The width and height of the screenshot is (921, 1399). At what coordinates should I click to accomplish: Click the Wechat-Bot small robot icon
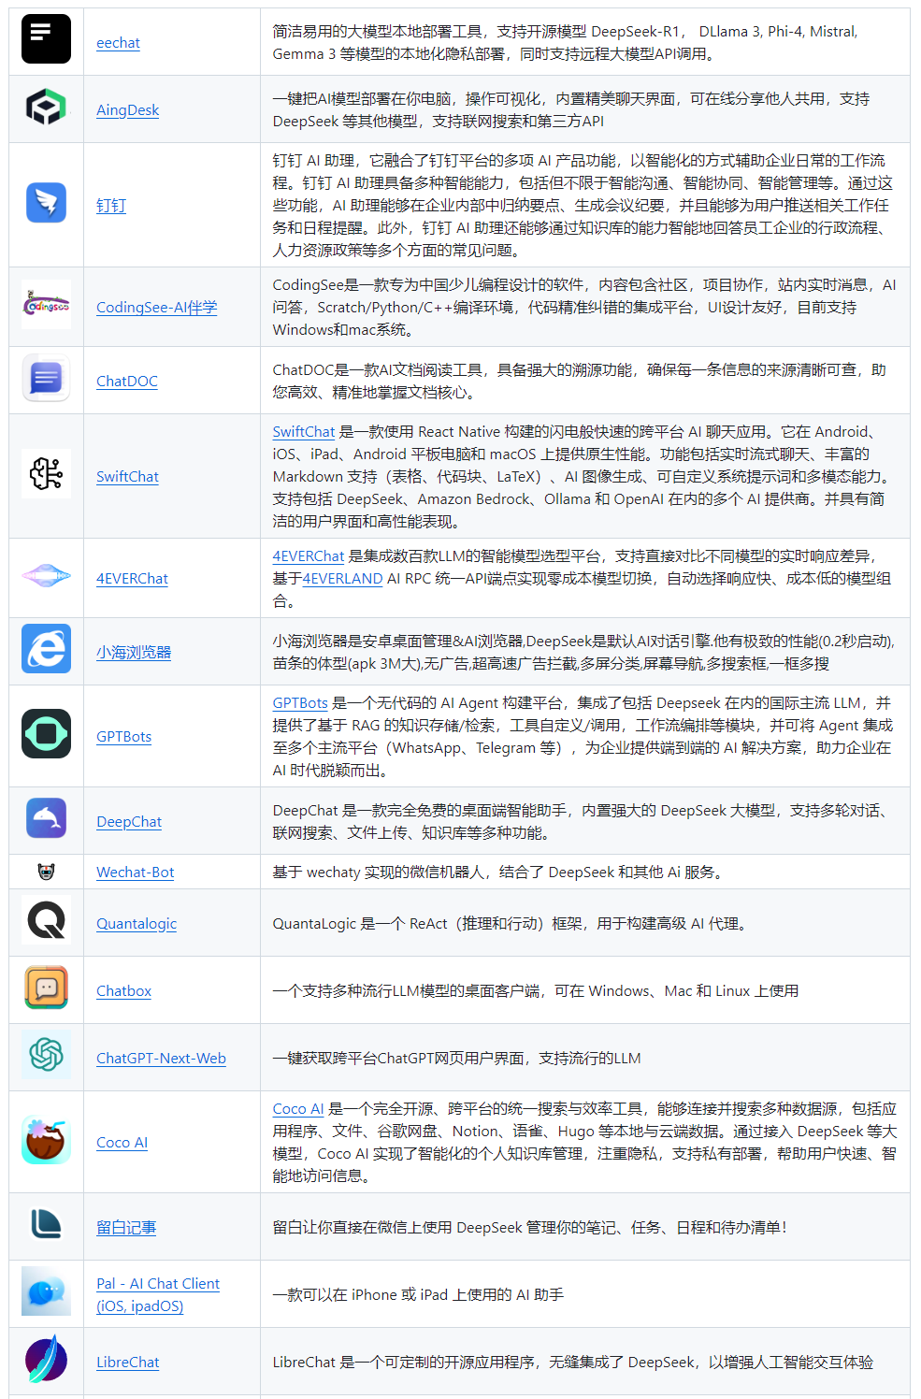tap(46, 872)
